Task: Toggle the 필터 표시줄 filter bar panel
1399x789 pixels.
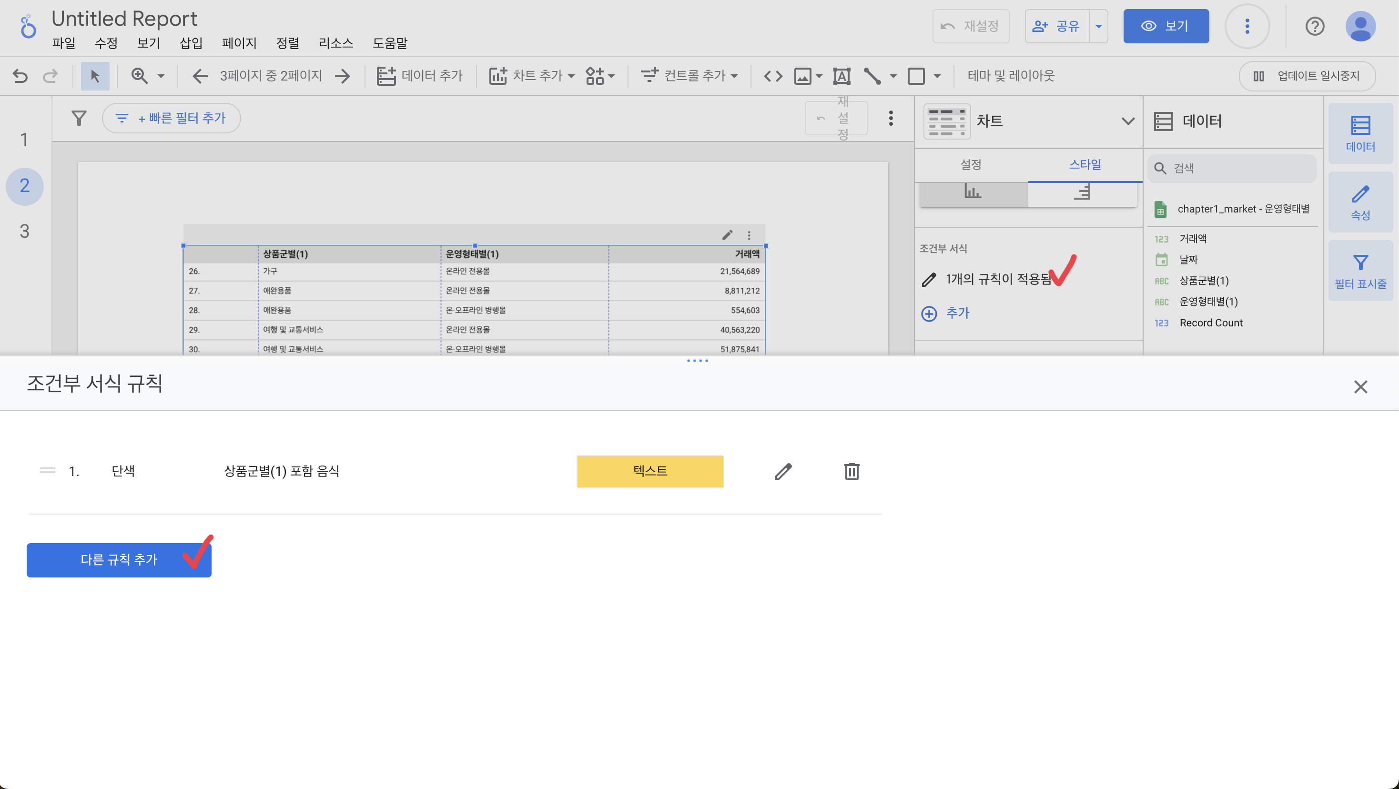Action: [1360, 271]
